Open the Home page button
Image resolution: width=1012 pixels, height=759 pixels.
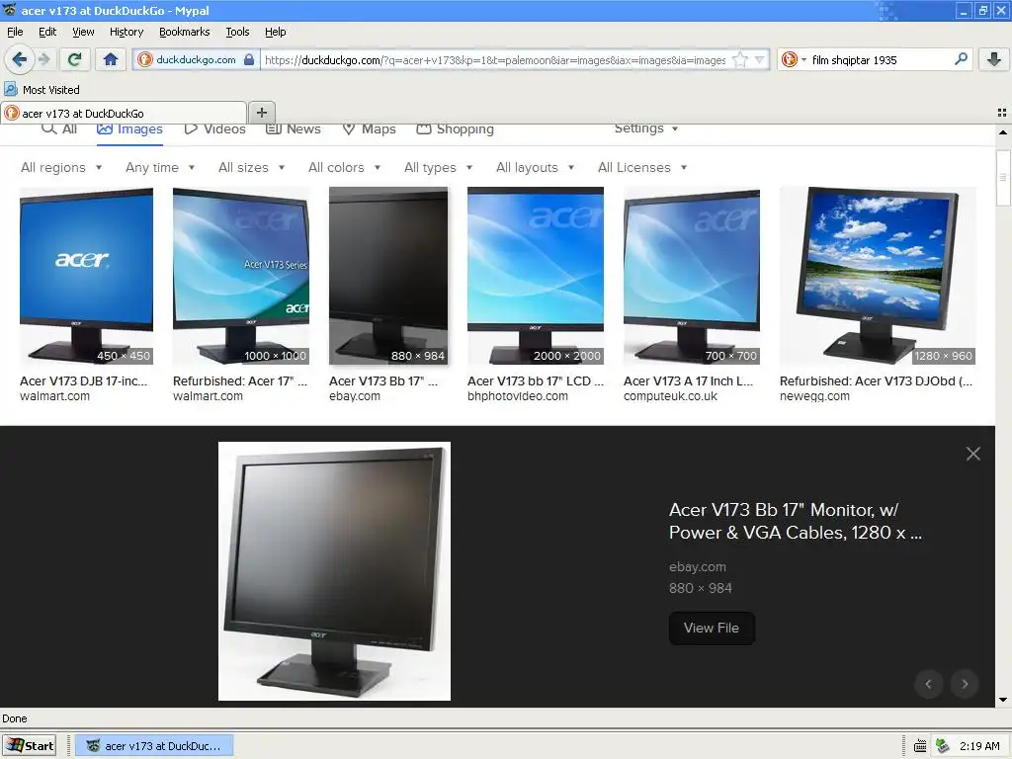click(x=111, y=59)
